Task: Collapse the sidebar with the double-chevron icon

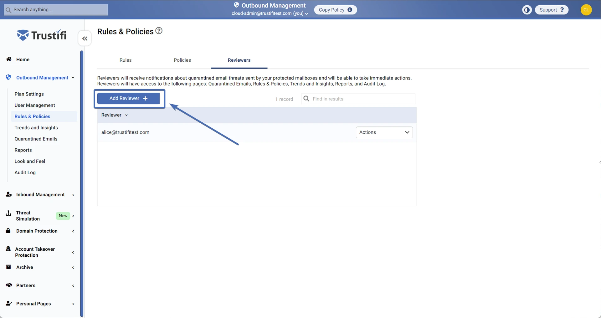Action: click(85, 38)
